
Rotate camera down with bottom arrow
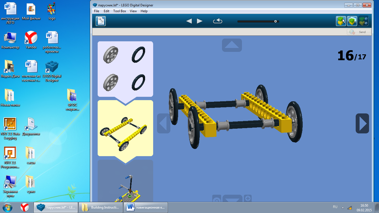pos(233,198)
